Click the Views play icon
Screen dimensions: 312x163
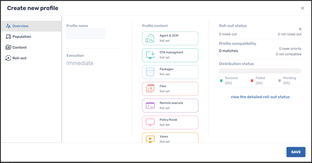tap(150, 139)
